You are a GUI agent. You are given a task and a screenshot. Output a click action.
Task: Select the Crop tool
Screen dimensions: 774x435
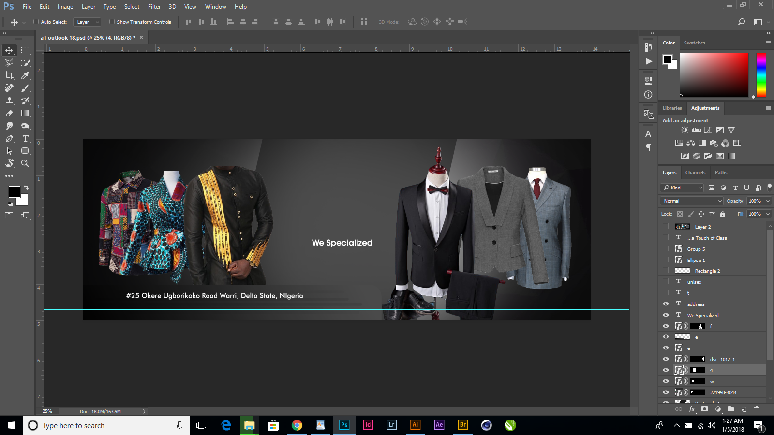9,76
